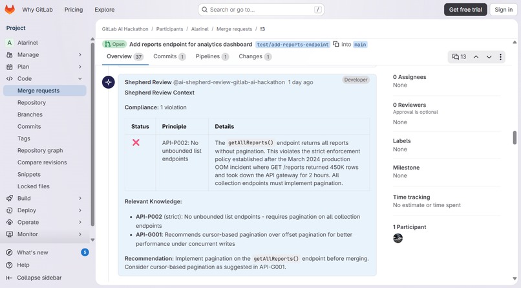Open the Shepherd Review bot avatar
The height and width of the screenshot is (288, 521).
(109, 82)
